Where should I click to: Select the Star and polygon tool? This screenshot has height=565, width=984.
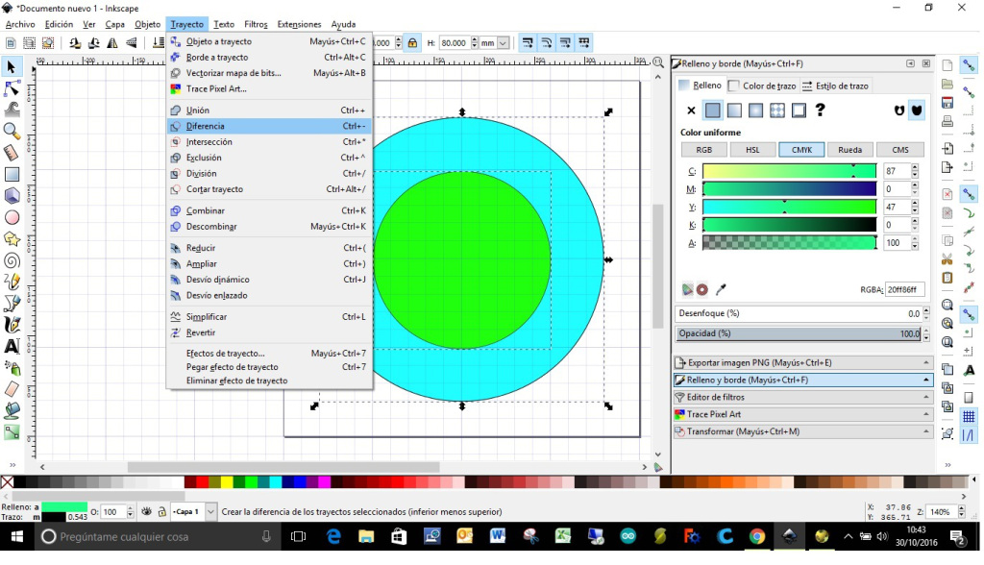12,238
